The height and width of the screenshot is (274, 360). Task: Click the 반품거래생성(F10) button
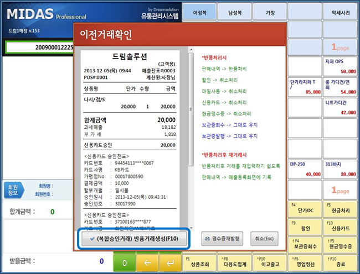click(x=134, y=239)
